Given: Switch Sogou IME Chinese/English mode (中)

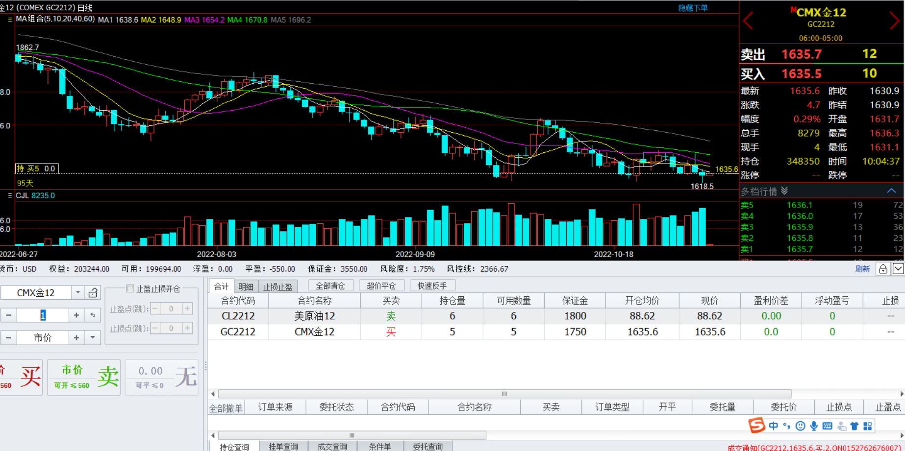Looking at the screenshot, I should 774,426.
